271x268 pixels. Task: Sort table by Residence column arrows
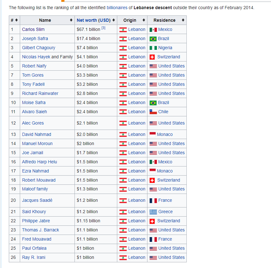183,20
